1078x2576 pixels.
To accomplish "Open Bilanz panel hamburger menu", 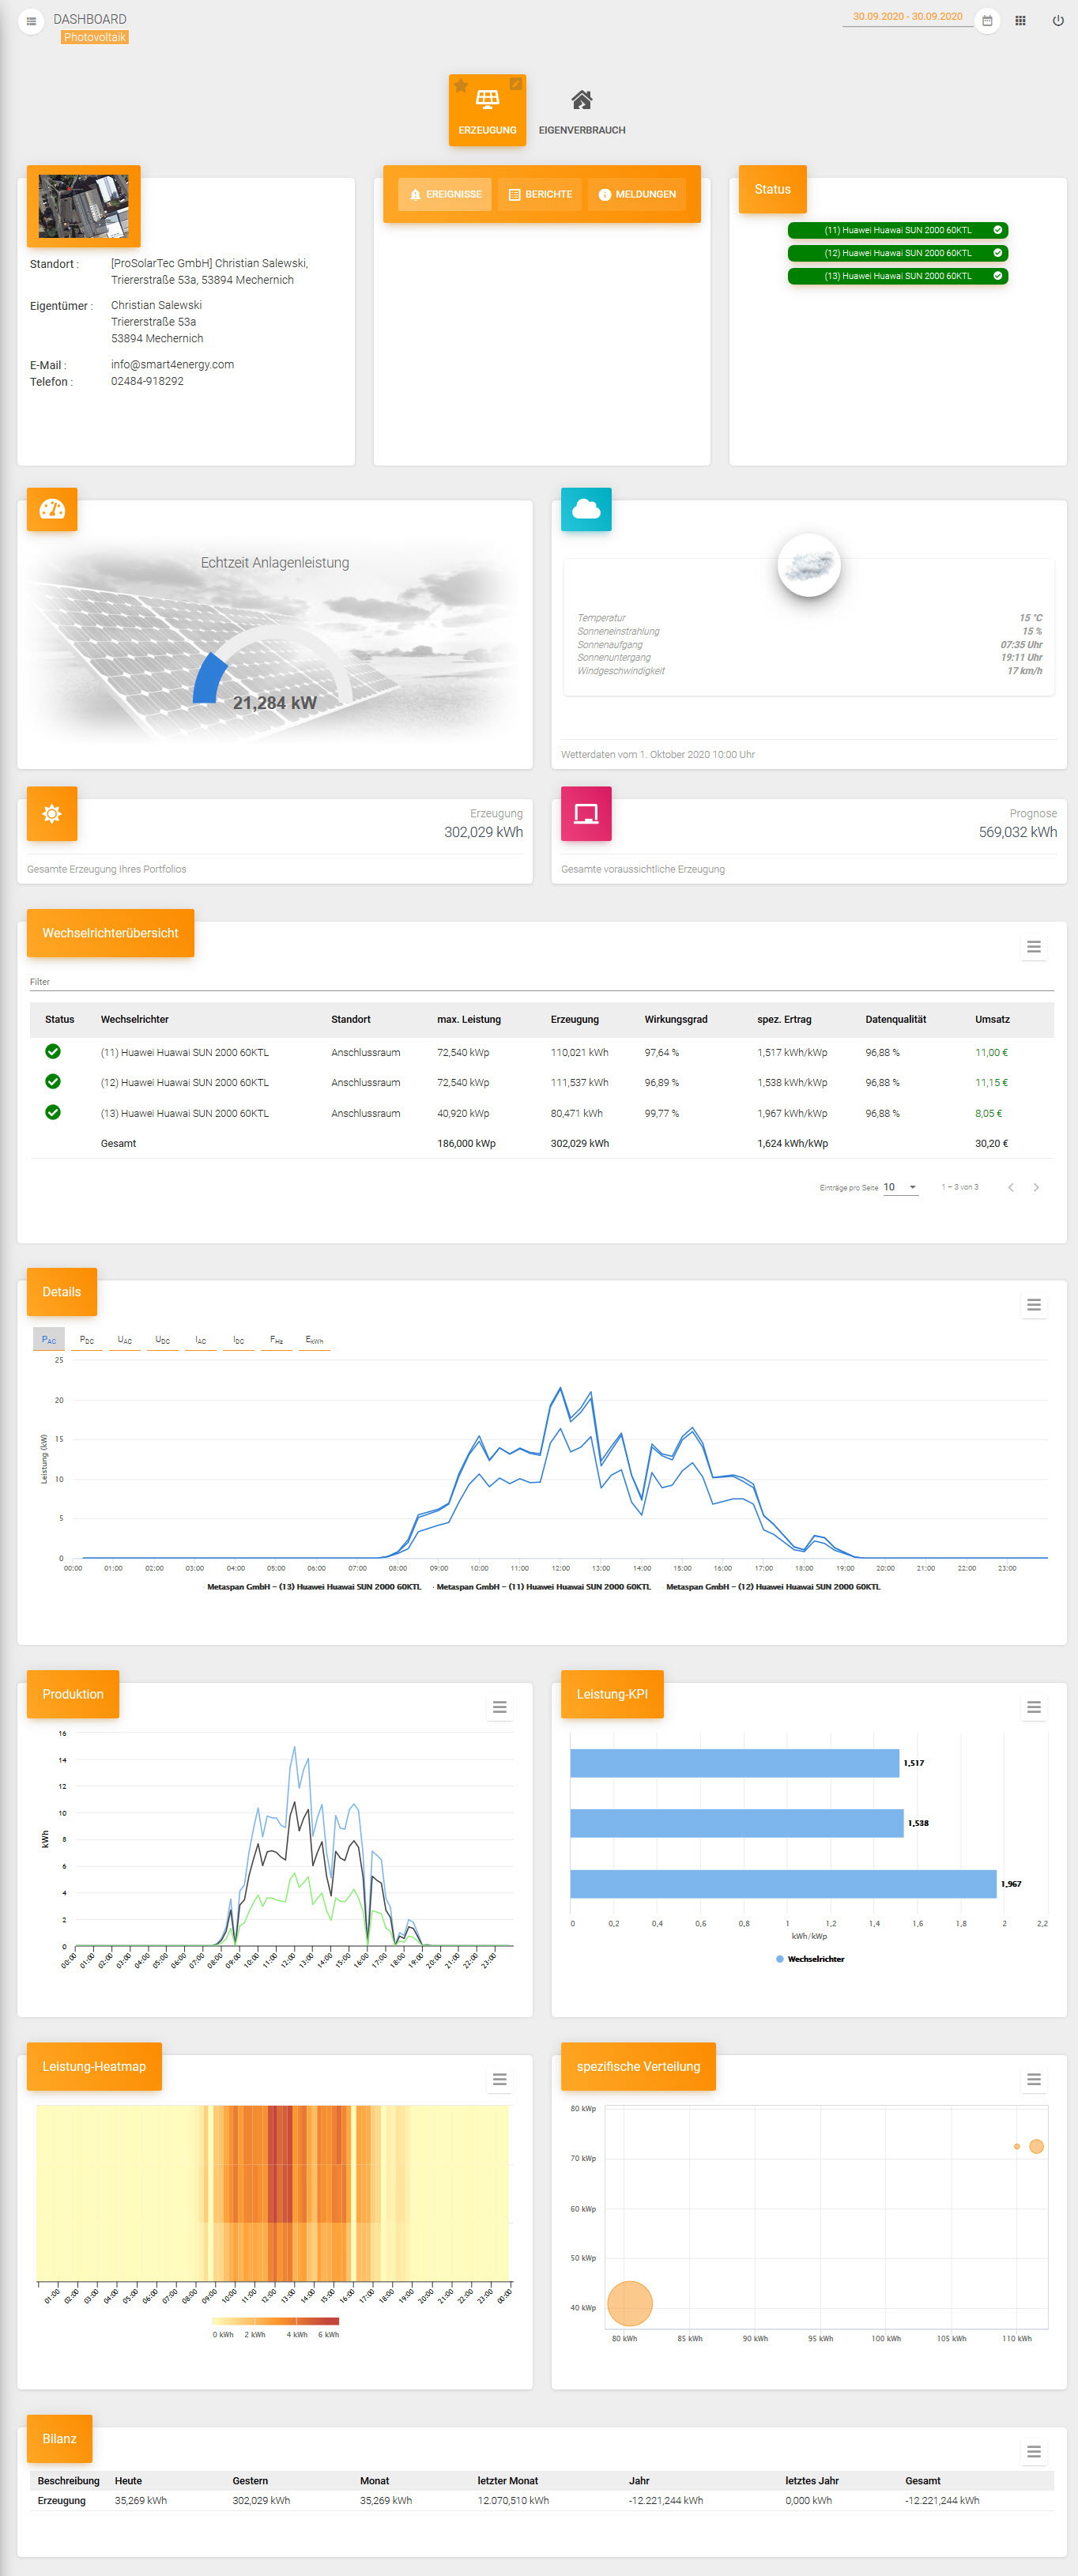I will 1034,2451.
